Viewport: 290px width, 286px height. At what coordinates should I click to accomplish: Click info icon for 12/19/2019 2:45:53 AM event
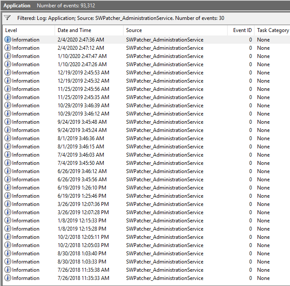(x=7, y=72)
